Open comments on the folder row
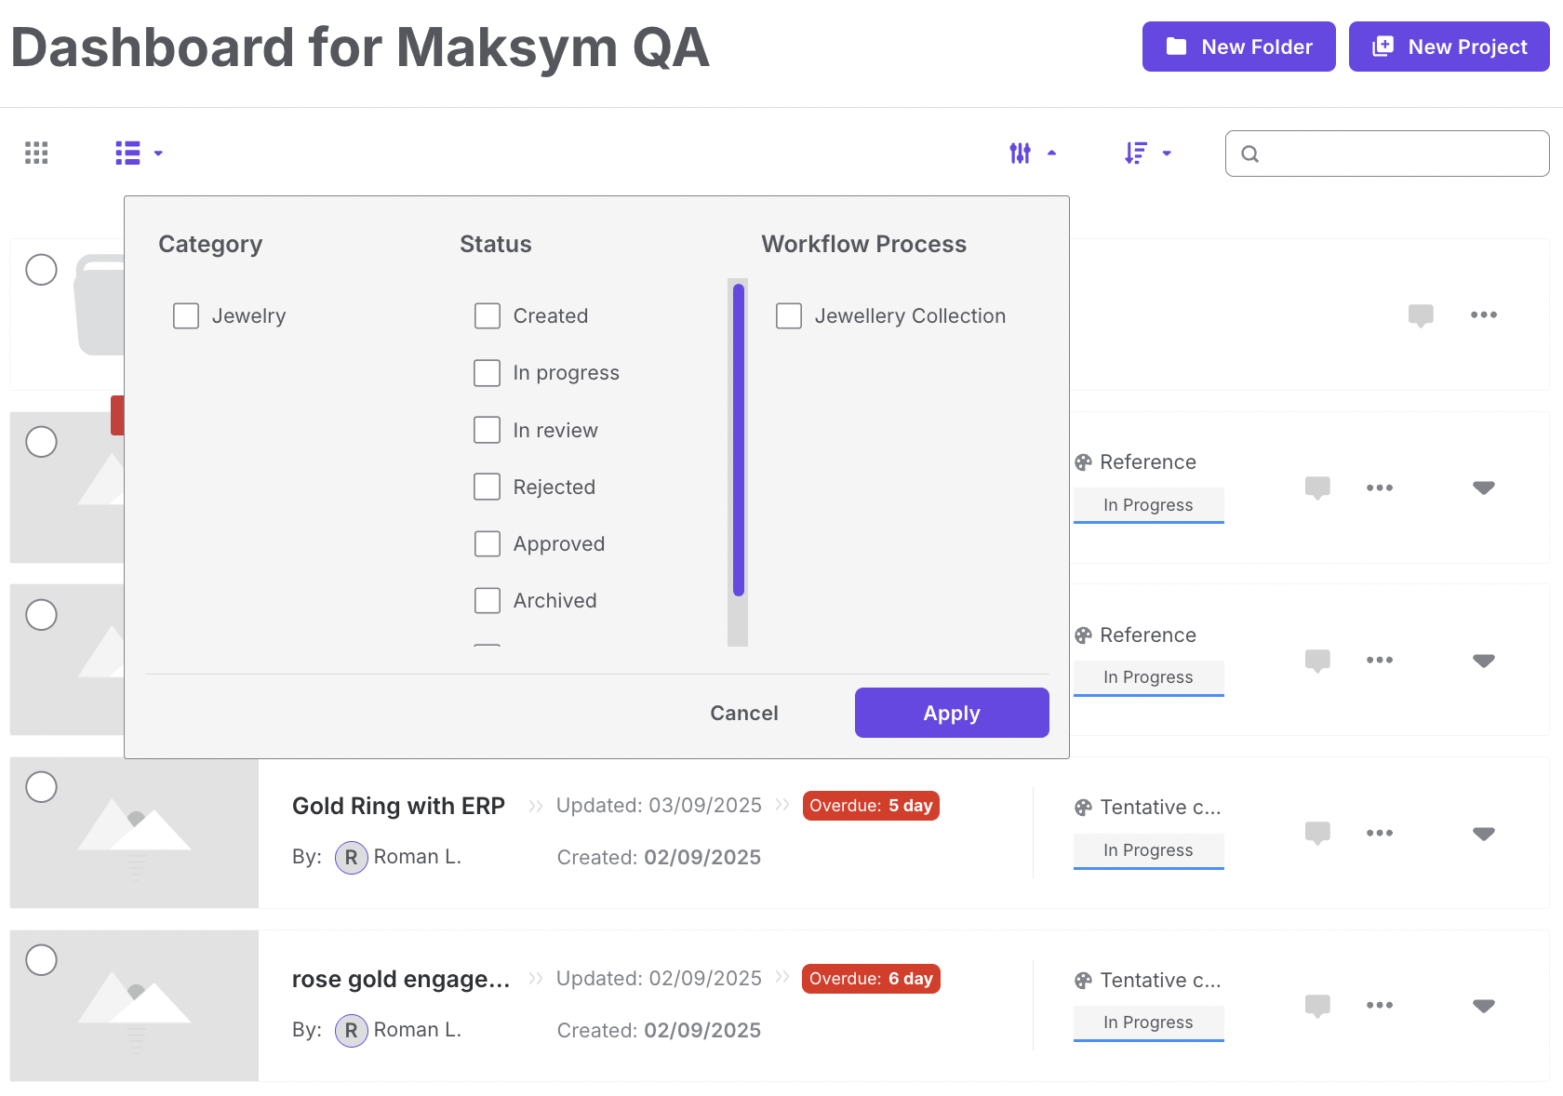 [x=1421, y=315]
